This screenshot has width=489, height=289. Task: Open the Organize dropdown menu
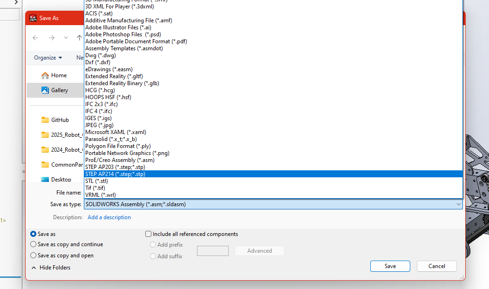[x=48, y=58]
